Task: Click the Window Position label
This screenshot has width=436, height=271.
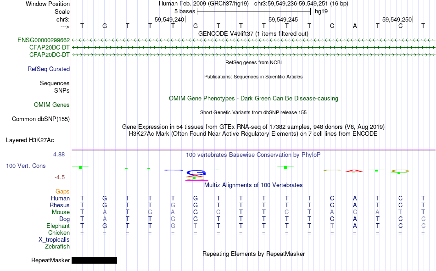Action: pos(48,4)
